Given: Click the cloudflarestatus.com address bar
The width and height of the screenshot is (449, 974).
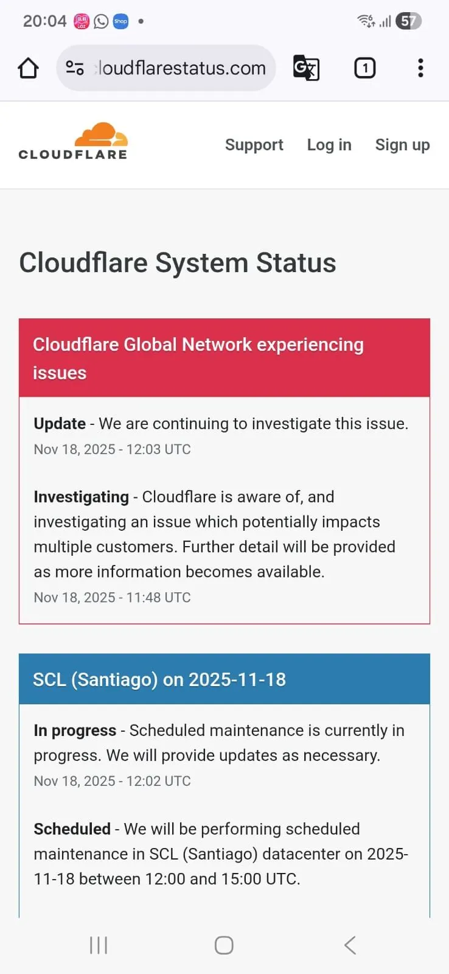Looking at the screenshot, I should (x=166, y=68).
